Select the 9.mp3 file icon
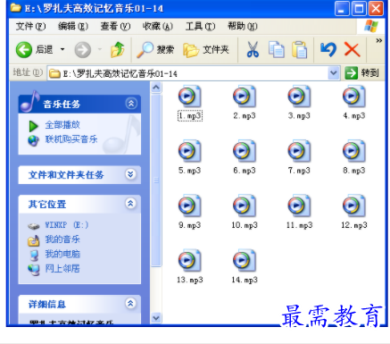The width and height of the screenshot is (390, 344). click(x=190, y=206)
